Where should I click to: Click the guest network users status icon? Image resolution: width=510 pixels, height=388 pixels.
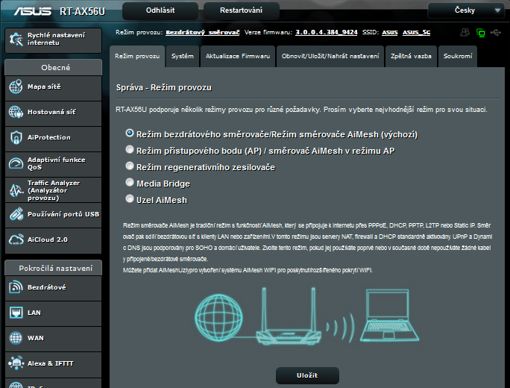pos(465,33)
